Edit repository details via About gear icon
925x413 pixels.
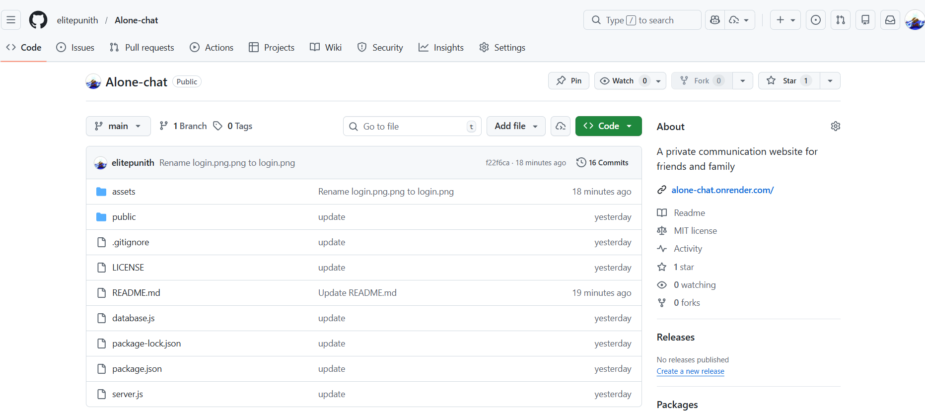pyautogui.click(x=835, y=126)
